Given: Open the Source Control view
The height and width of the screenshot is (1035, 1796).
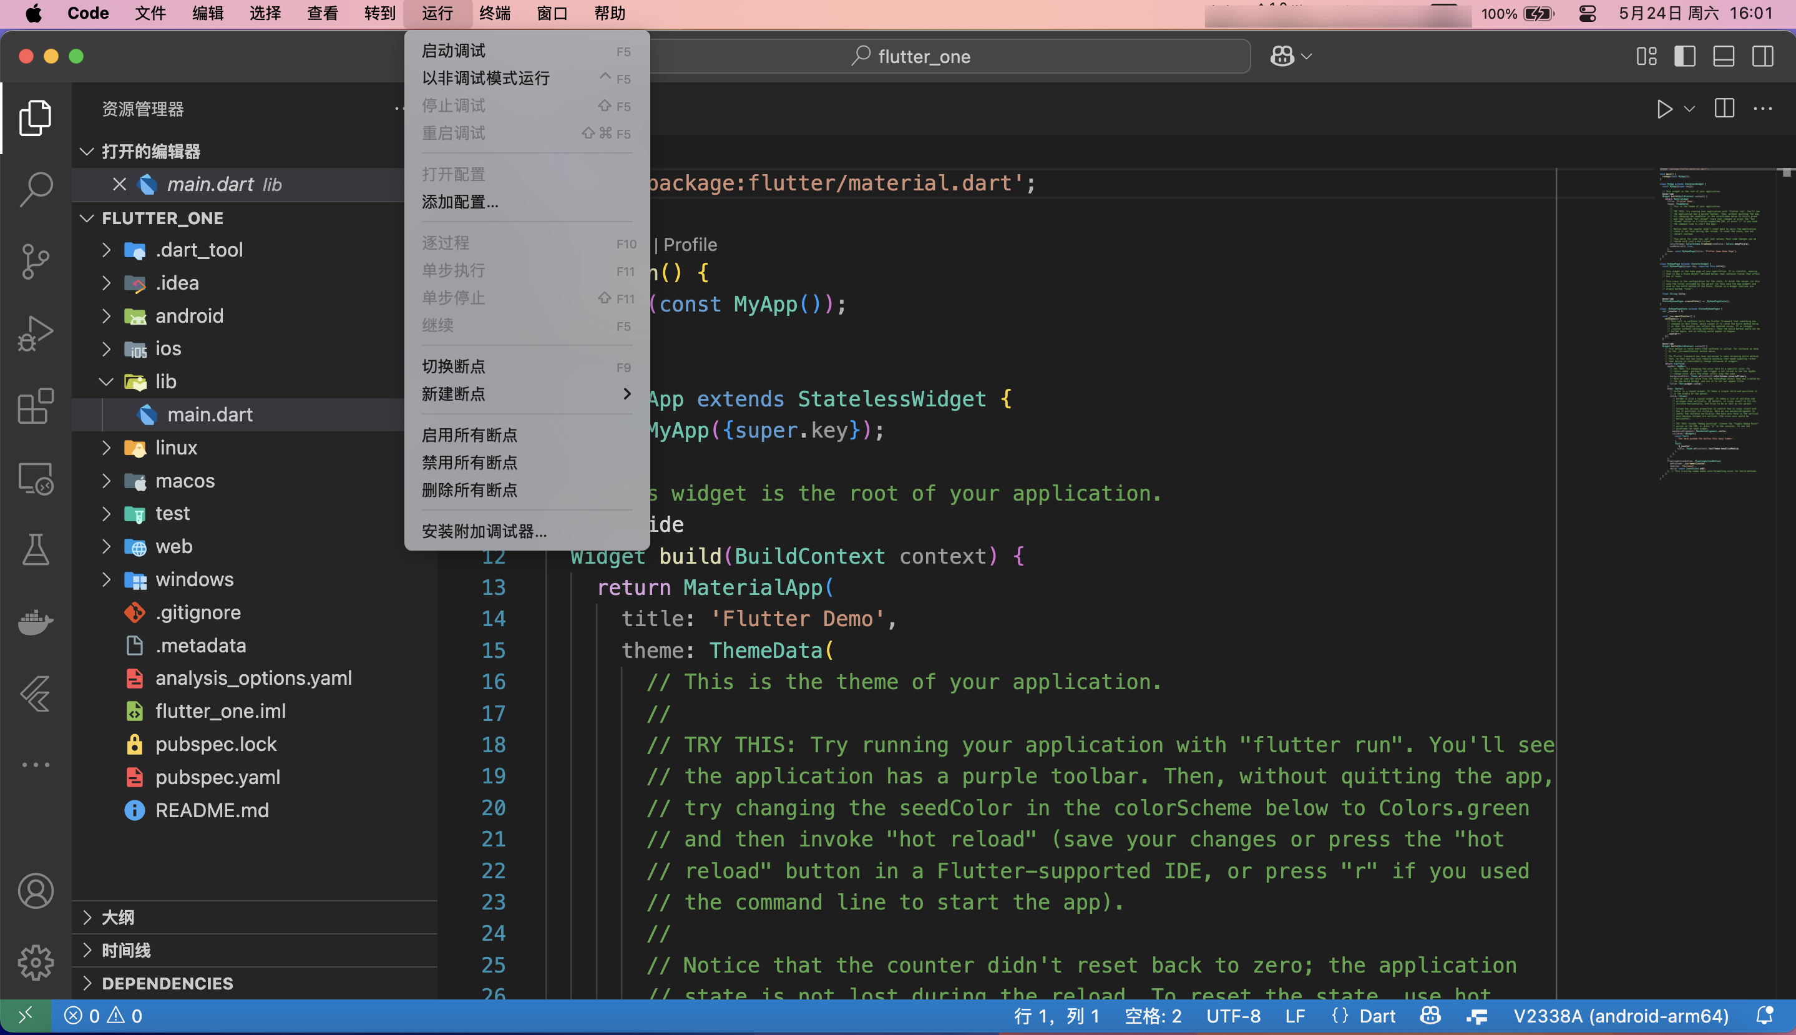Looking at the screenshot, I should coord(35,261).
